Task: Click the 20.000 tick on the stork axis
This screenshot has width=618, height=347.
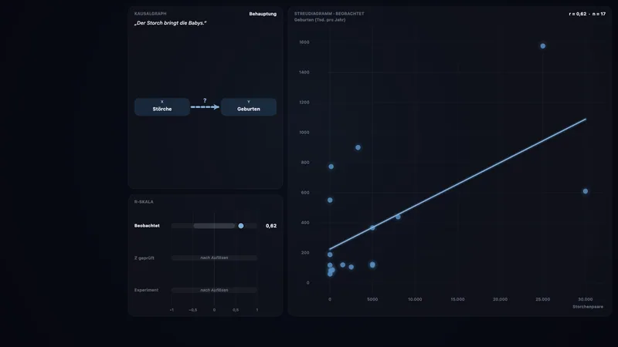Action: [500, 299]
